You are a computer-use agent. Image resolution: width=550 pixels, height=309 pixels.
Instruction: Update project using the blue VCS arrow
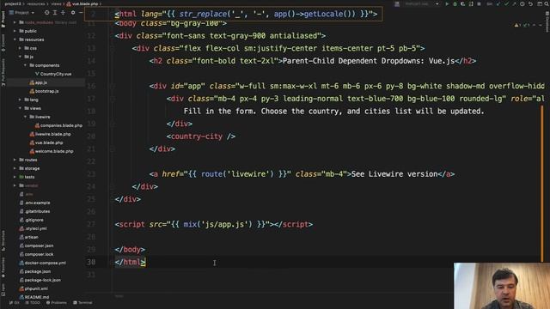pos(498,3)
